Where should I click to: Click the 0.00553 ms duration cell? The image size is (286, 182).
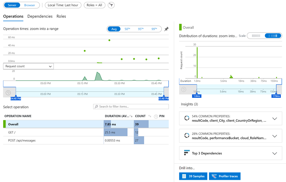pos(119,140)
